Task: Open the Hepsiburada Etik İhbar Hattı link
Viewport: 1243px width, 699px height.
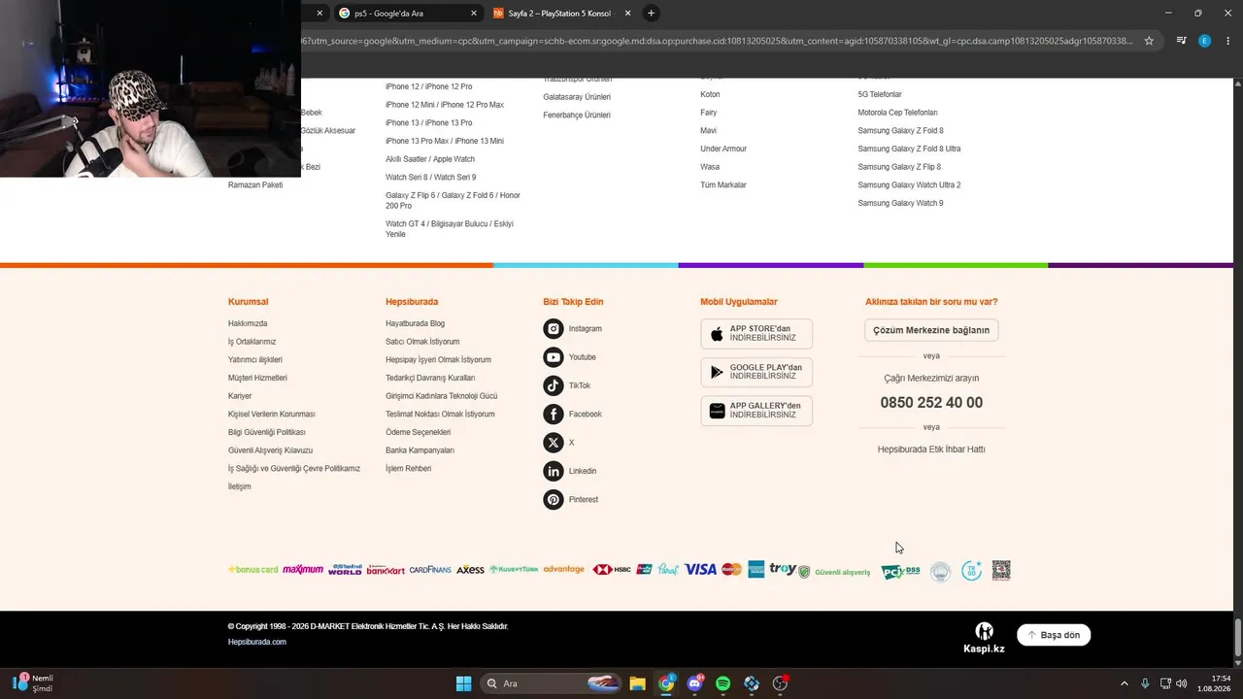Action: pyautogui.click(x=931, y=449)
